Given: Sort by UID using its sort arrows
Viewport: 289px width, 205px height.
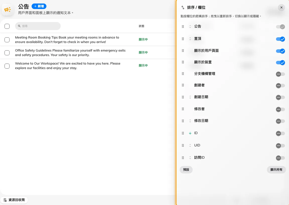Looking at the screenshot, I should [190, 145].
